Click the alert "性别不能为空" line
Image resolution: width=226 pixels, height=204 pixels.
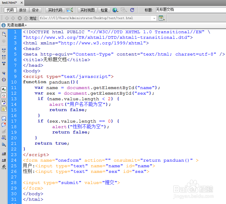[x=81, y=127]
